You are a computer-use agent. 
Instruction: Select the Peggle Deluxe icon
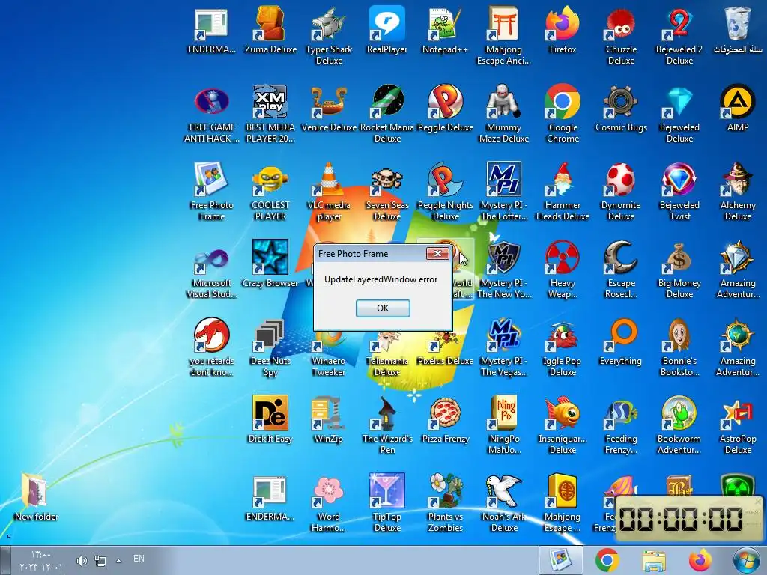(x=445, y=108)
